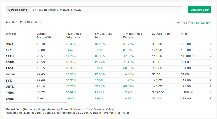Open the MINA stock symbol
The image size is (217, 119).
(9, 44)
